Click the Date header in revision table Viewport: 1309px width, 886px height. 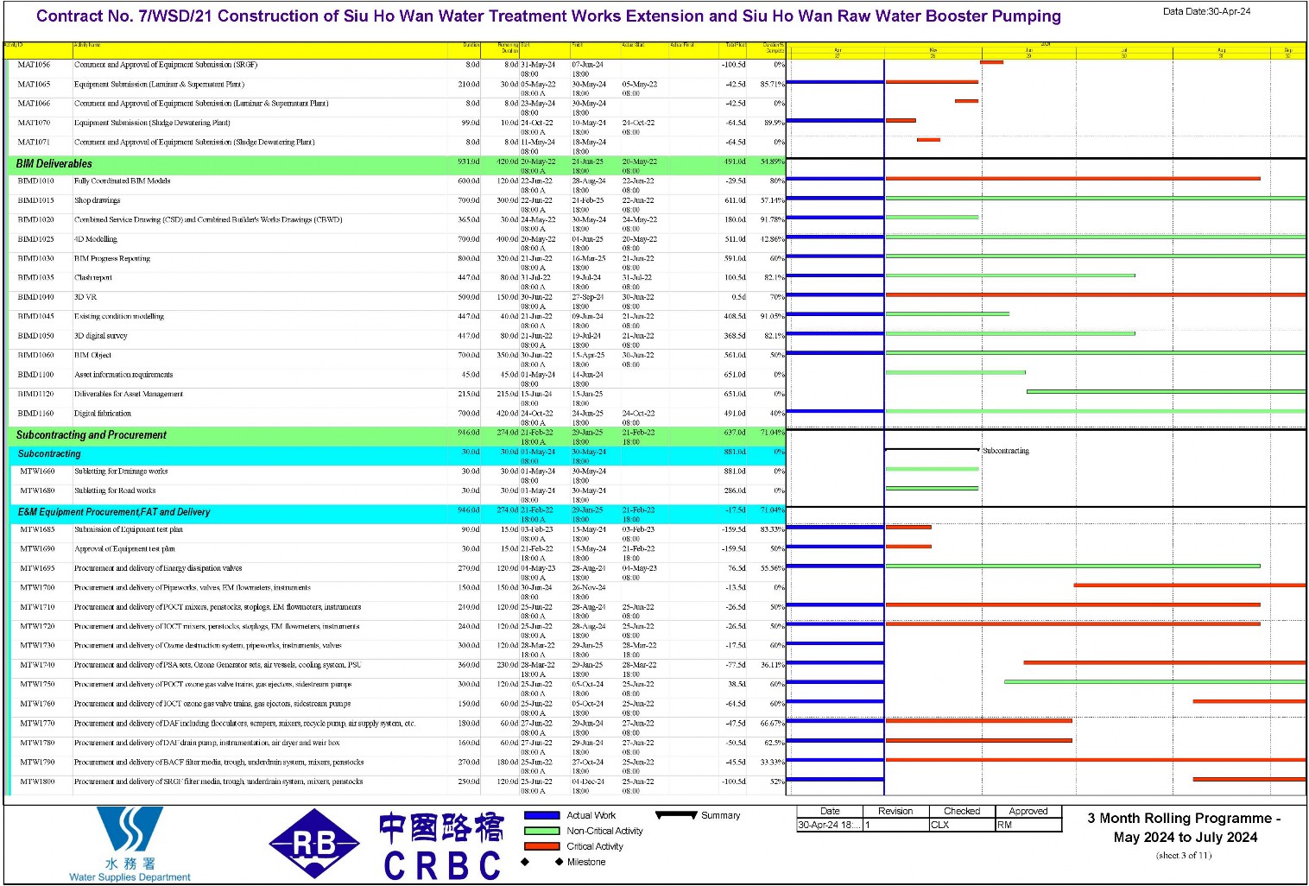[830, 811]
